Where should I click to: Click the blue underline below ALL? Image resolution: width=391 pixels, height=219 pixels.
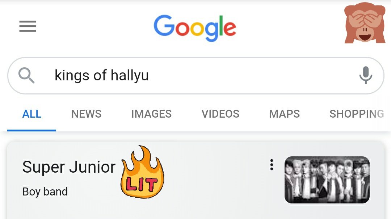coord(31,130)
